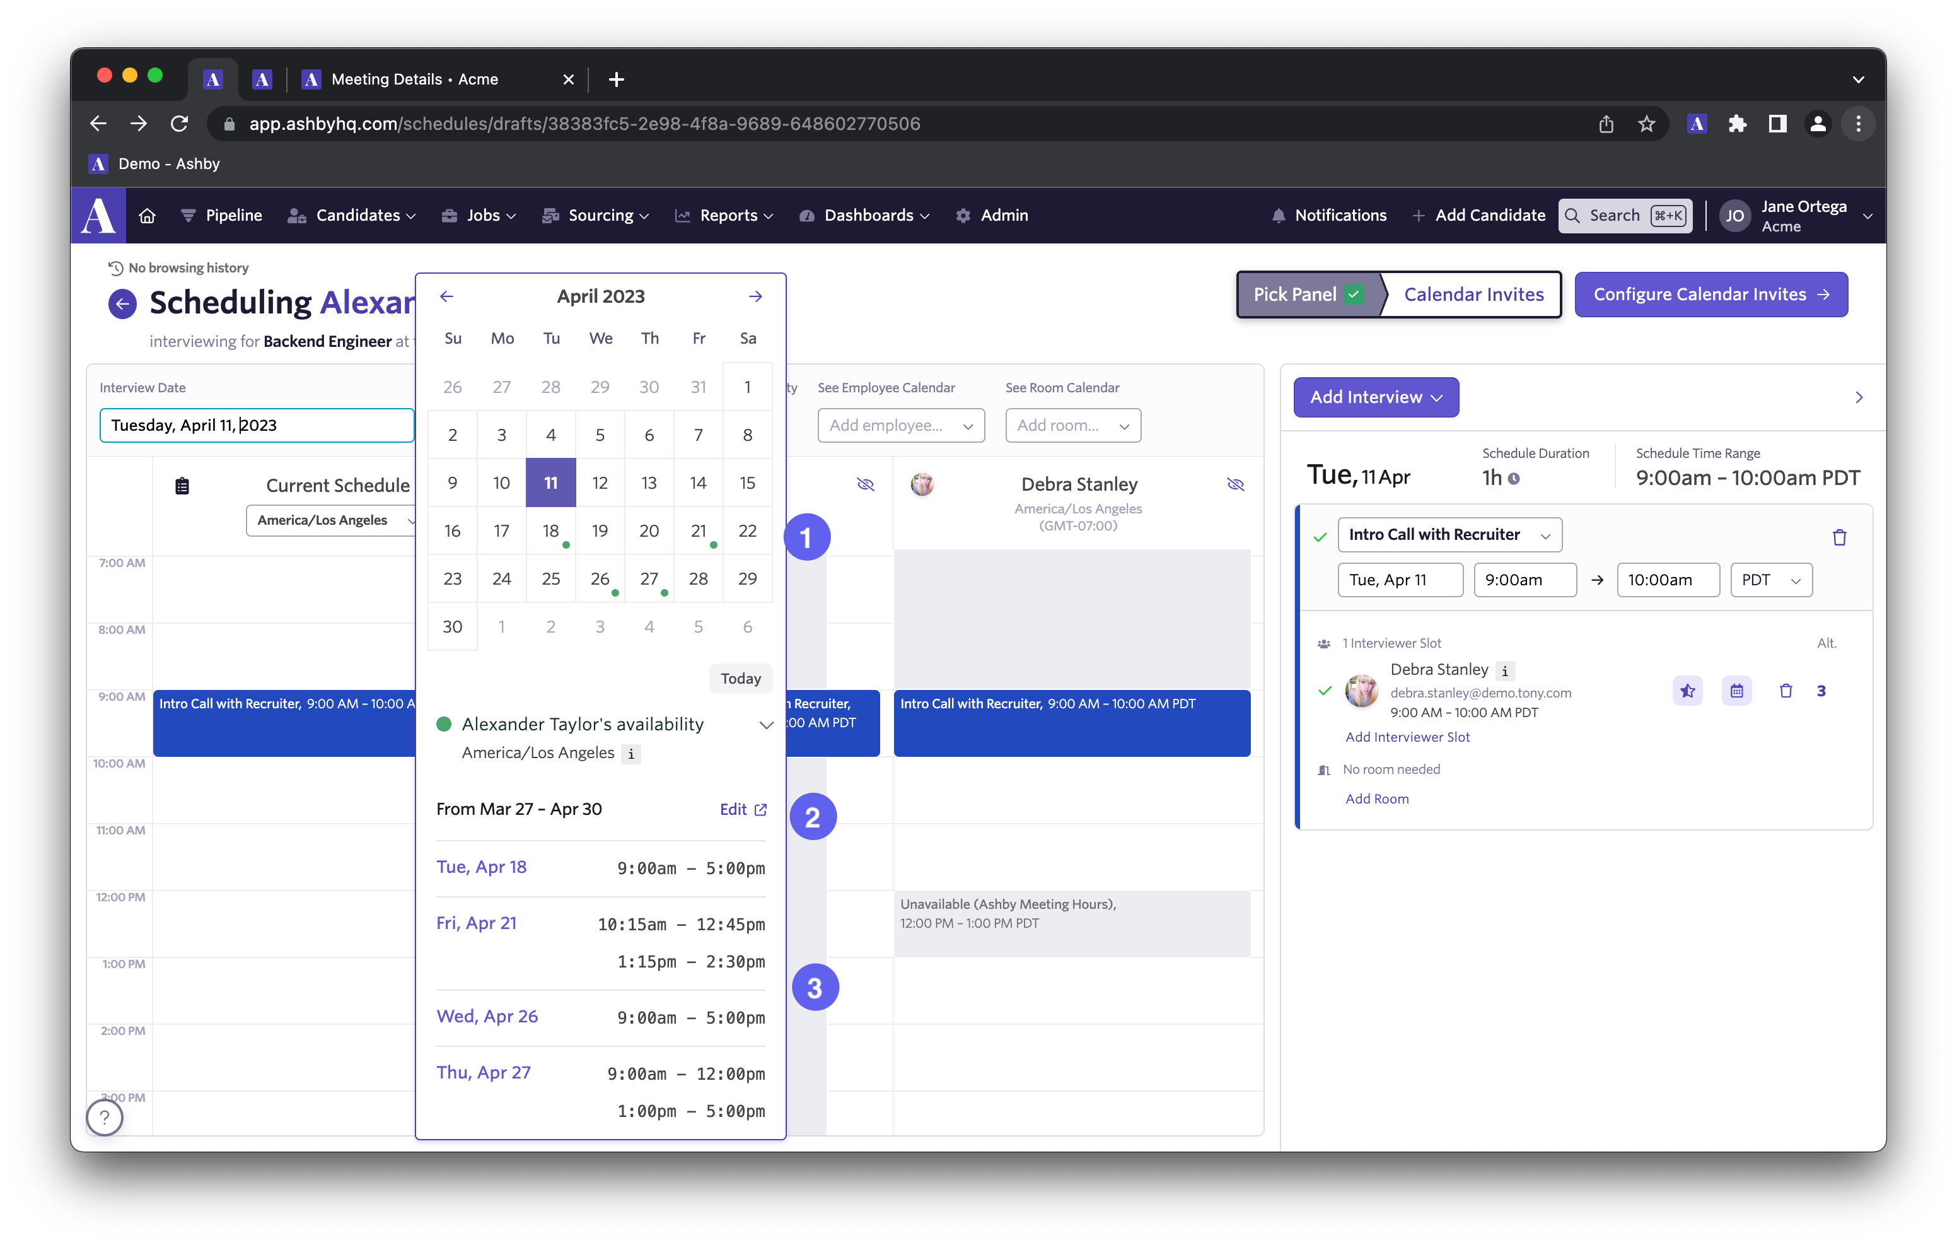Switch to Calendar Invites step
This screenshot has width=1957, height=1245.
click(x=1473, y=295)
